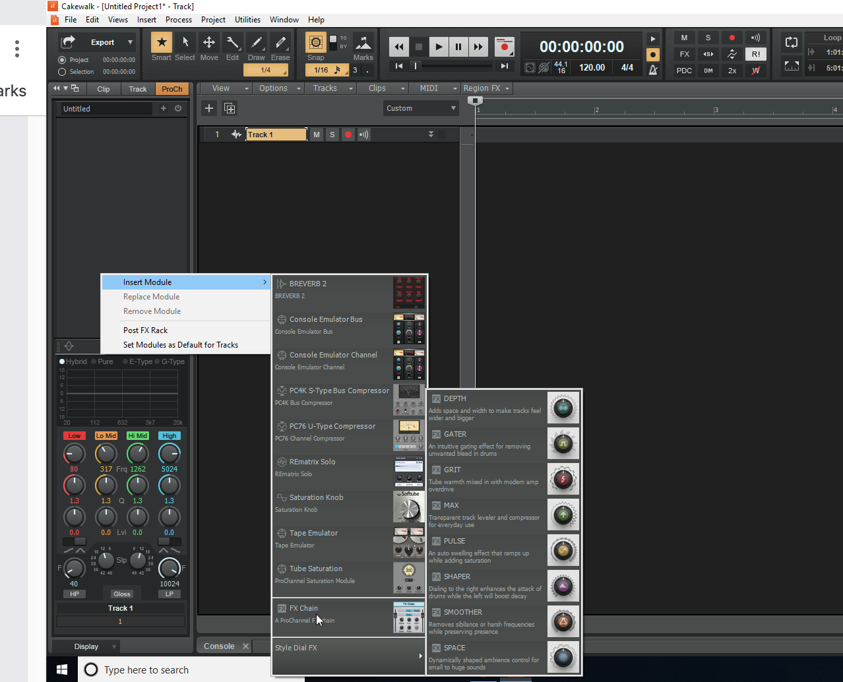This screenshot has height=682, width=843.
Task: Solo Track 1
Action: pyautogui.click(x=332, y=135)
